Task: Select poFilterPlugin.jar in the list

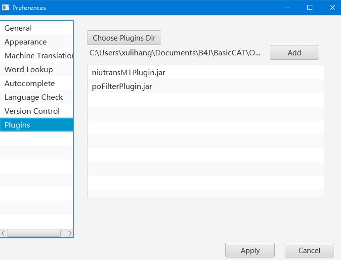Action: coord(206,87)
